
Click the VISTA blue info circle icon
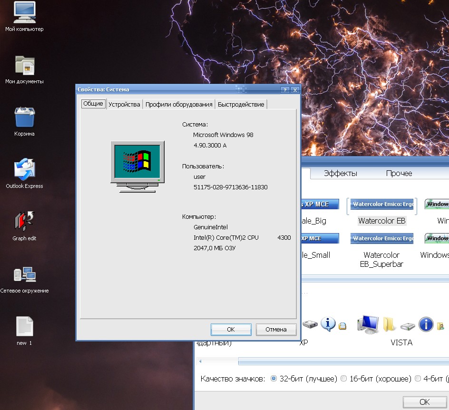point(426,324)
